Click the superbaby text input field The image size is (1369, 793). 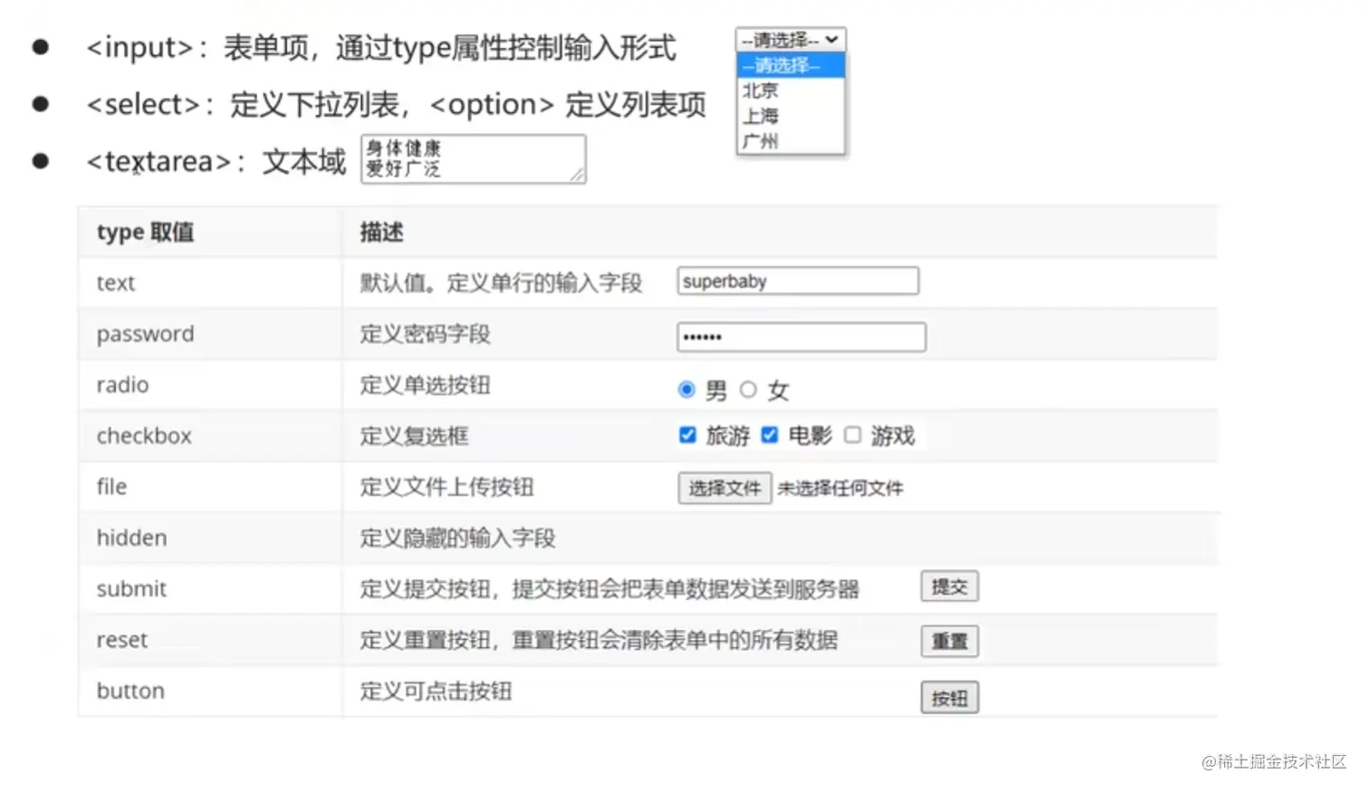click(798, 282)
